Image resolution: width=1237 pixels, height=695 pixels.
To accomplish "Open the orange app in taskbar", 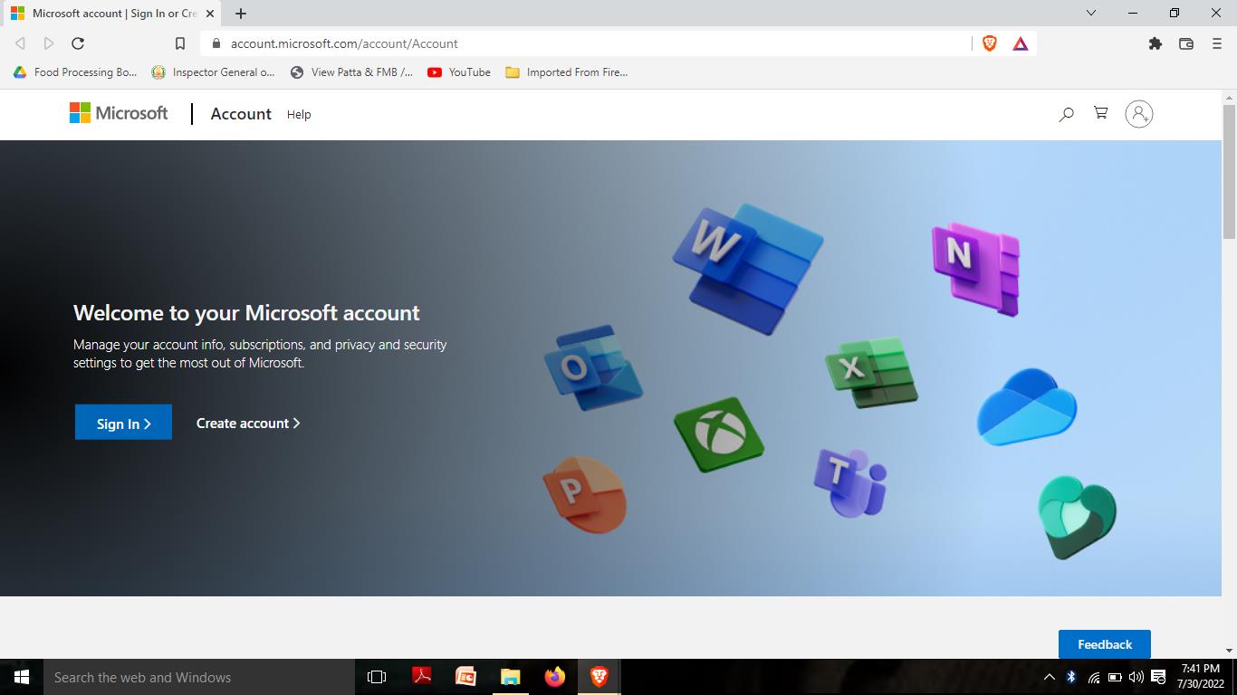I will [465, 677].
